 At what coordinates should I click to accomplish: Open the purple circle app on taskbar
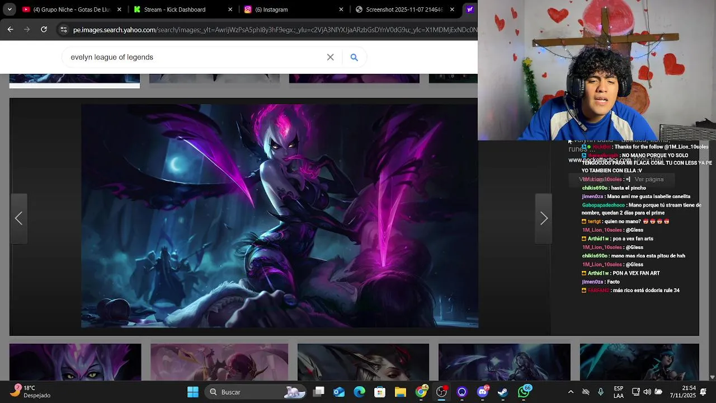tap(462, 392)
